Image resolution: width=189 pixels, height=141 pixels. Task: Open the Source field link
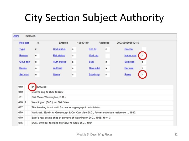128,49
